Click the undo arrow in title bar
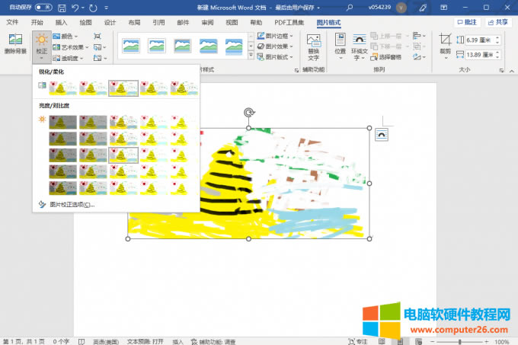The width and height of the screenshot is (518, 345). pyautogui.click(x=74, y=8)
